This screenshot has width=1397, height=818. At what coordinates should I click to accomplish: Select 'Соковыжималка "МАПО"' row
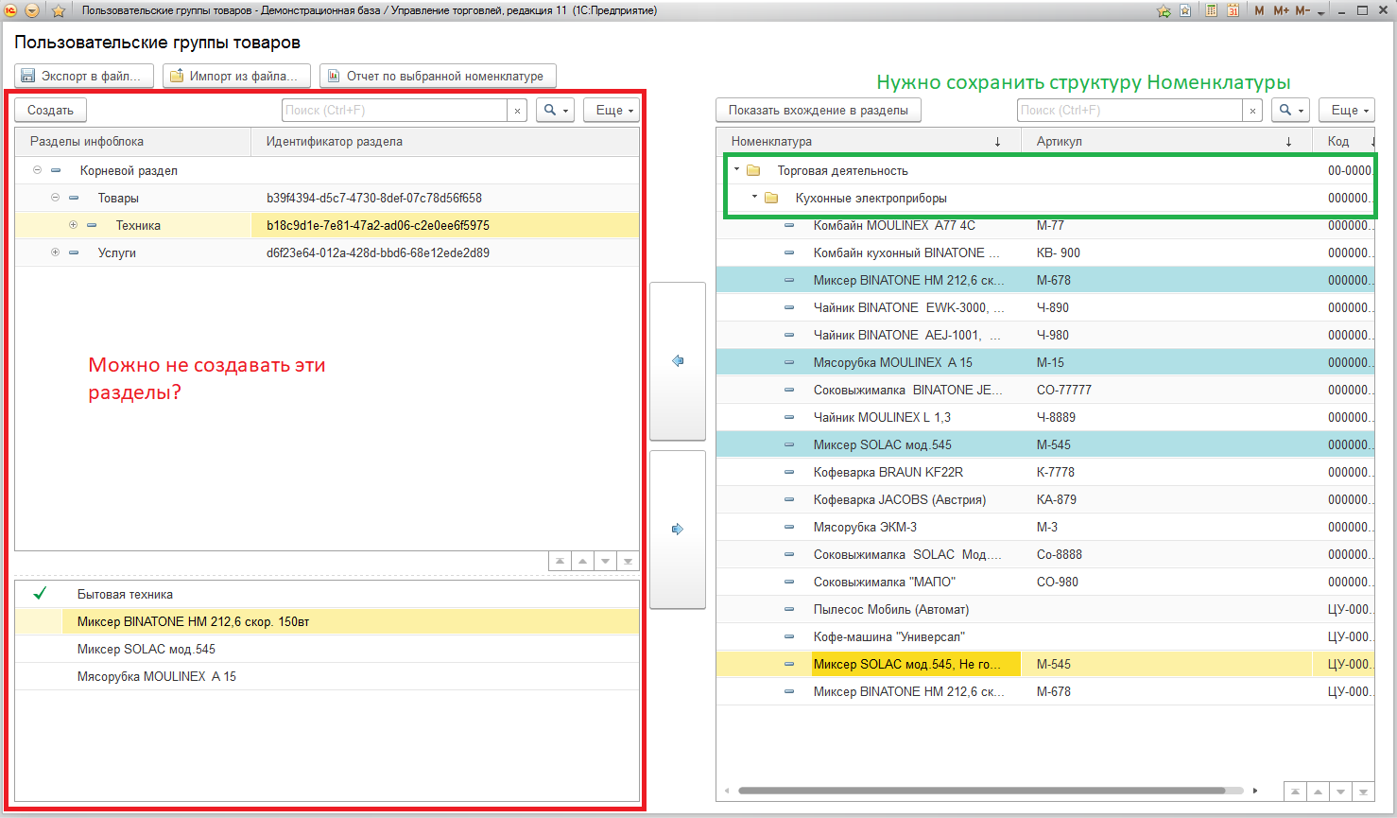(1045, 582)
